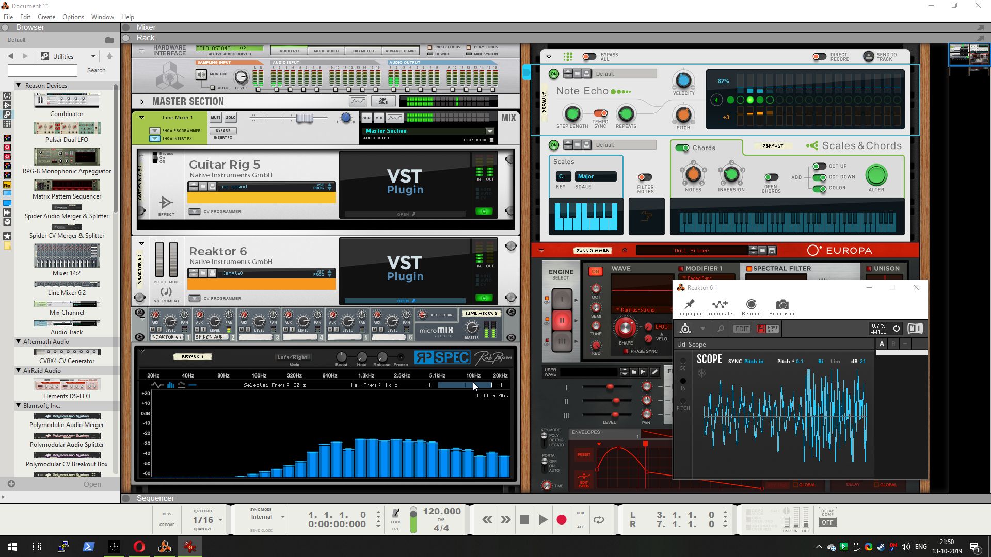Toggle the Open Chords switch
This screenshot has height=557, width=991.
click(x=771, y=177)
